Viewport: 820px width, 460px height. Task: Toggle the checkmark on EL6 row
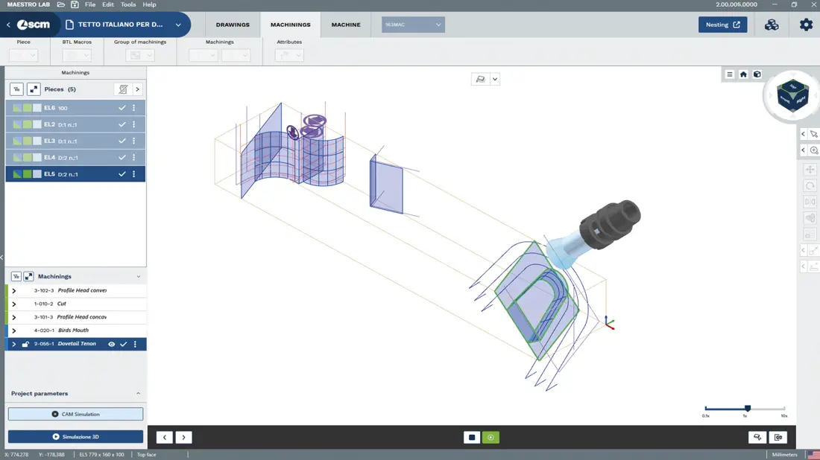coord(122,108)
